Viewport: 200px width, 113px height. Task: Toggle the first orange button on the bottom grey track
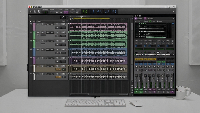pos(57,77)
